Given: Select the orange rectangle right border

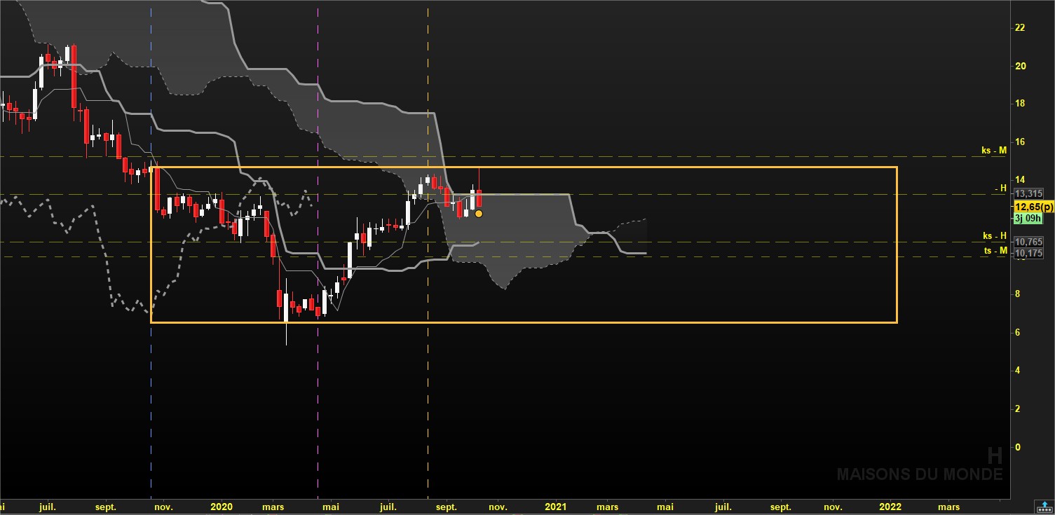Looking at the screenshot, I should click(897, 245).
